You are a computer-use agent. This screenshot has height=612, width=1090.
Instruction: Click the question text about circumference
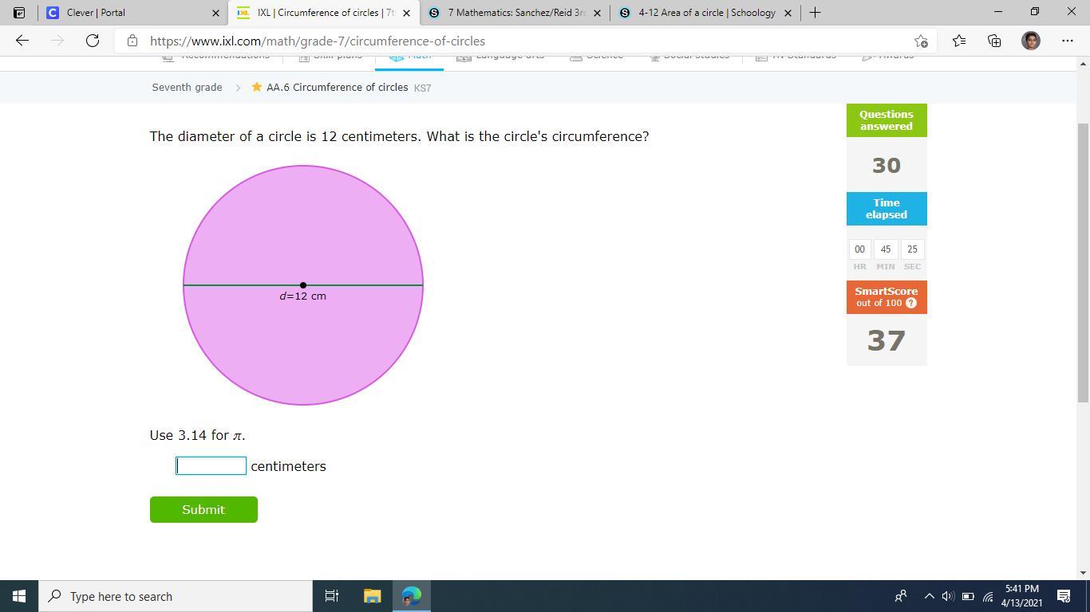(399, 136)
